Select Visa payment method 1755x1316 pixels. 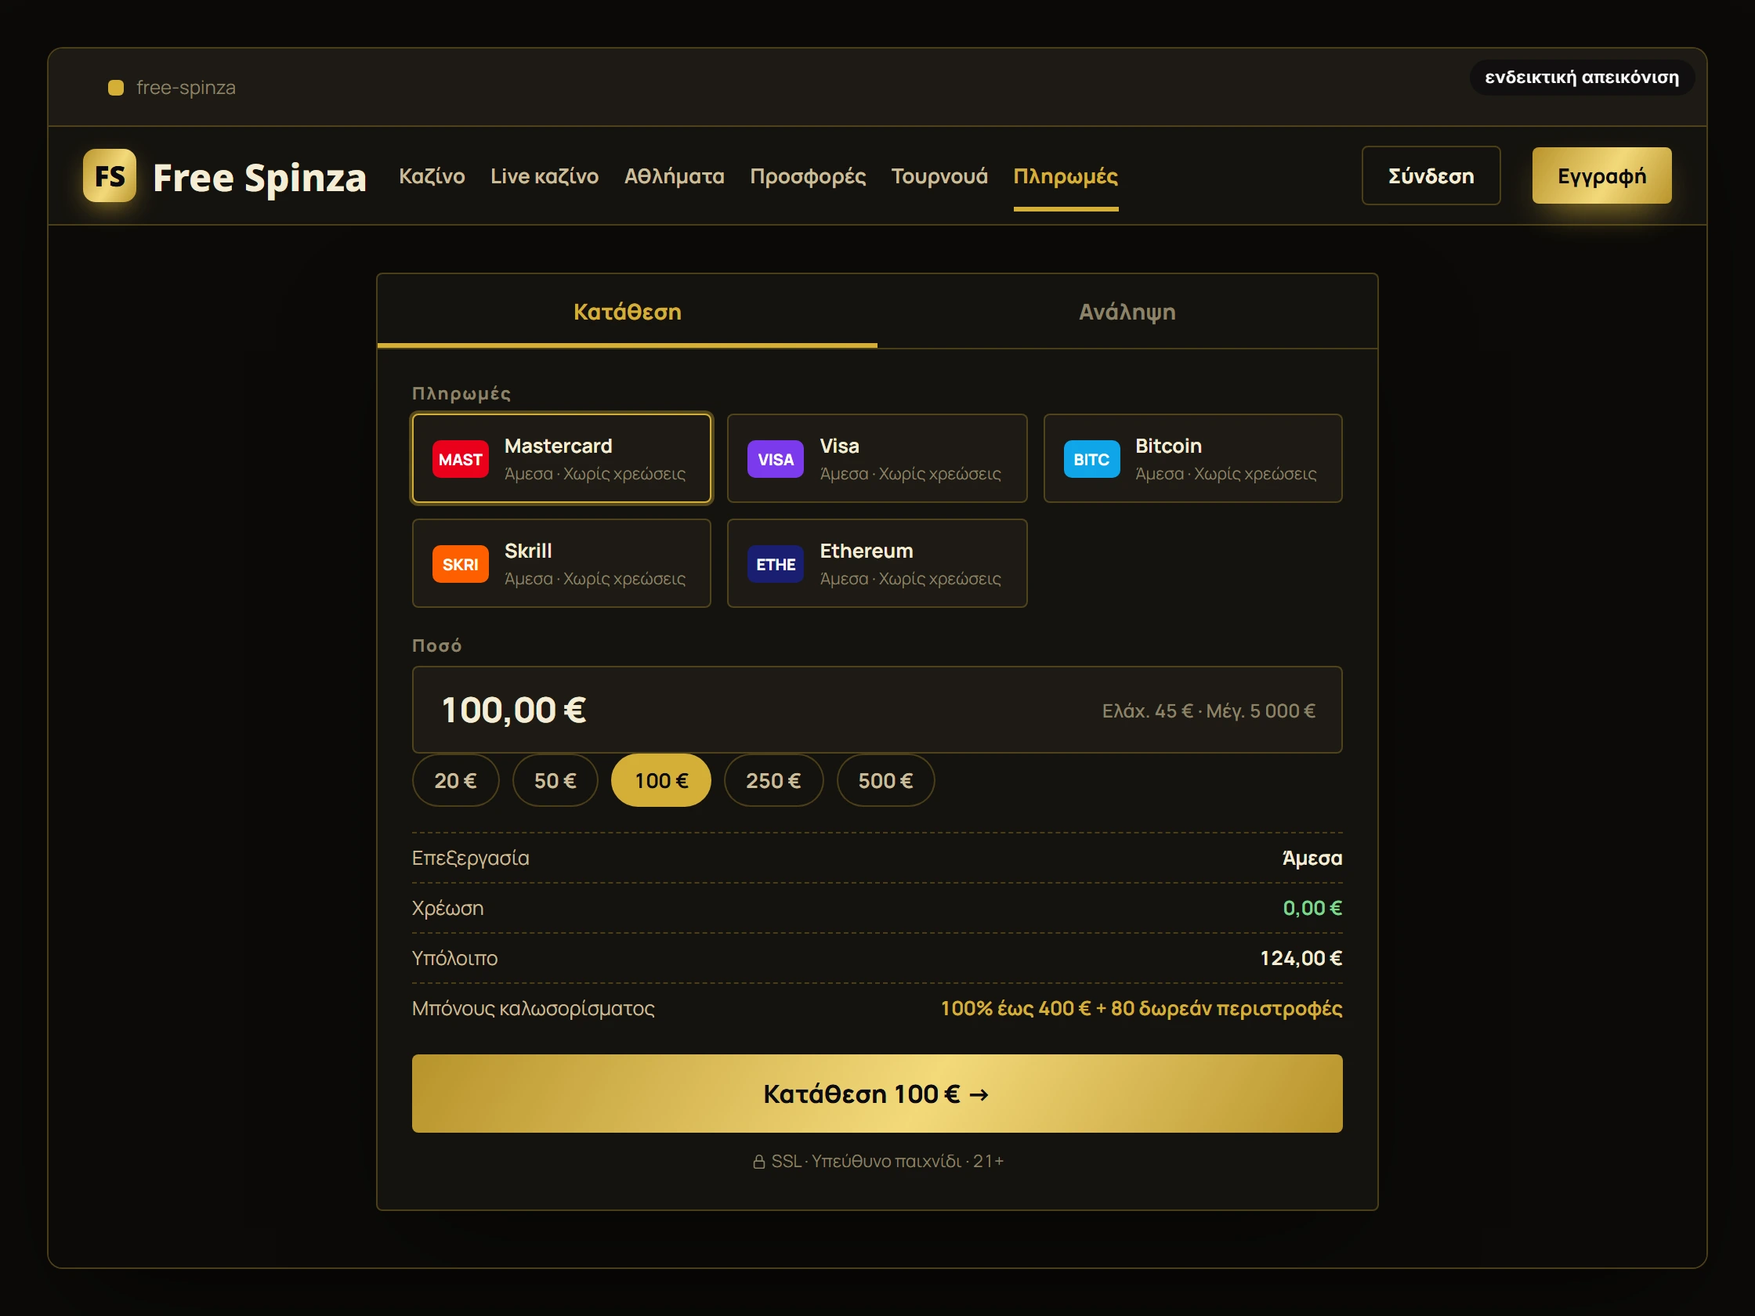[877, 458]
